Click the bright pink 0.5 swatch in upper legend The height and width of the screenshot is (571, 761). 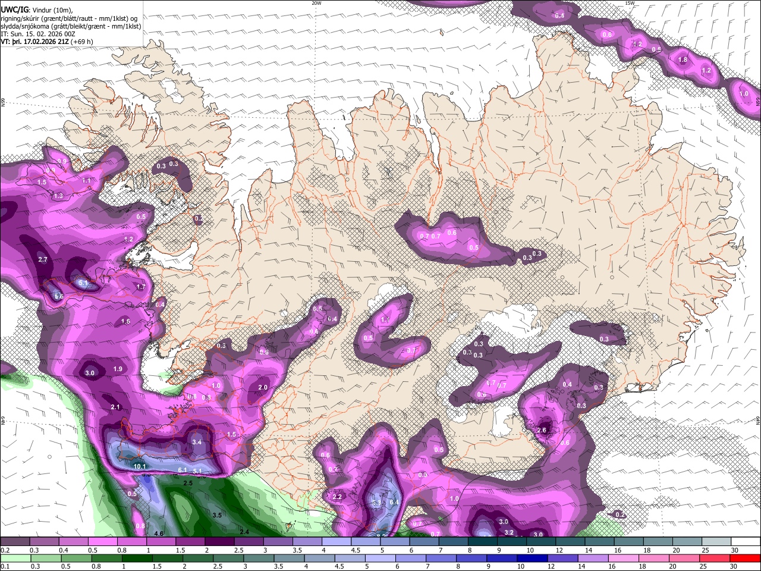click(103, 542)
